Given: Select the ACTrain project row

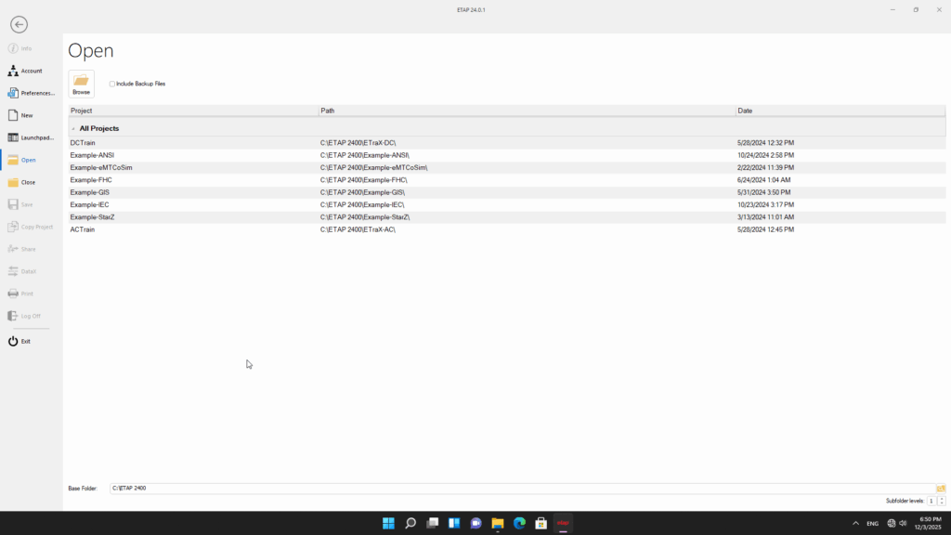Looking at the screenshot, I should click(x=83, y=229).
